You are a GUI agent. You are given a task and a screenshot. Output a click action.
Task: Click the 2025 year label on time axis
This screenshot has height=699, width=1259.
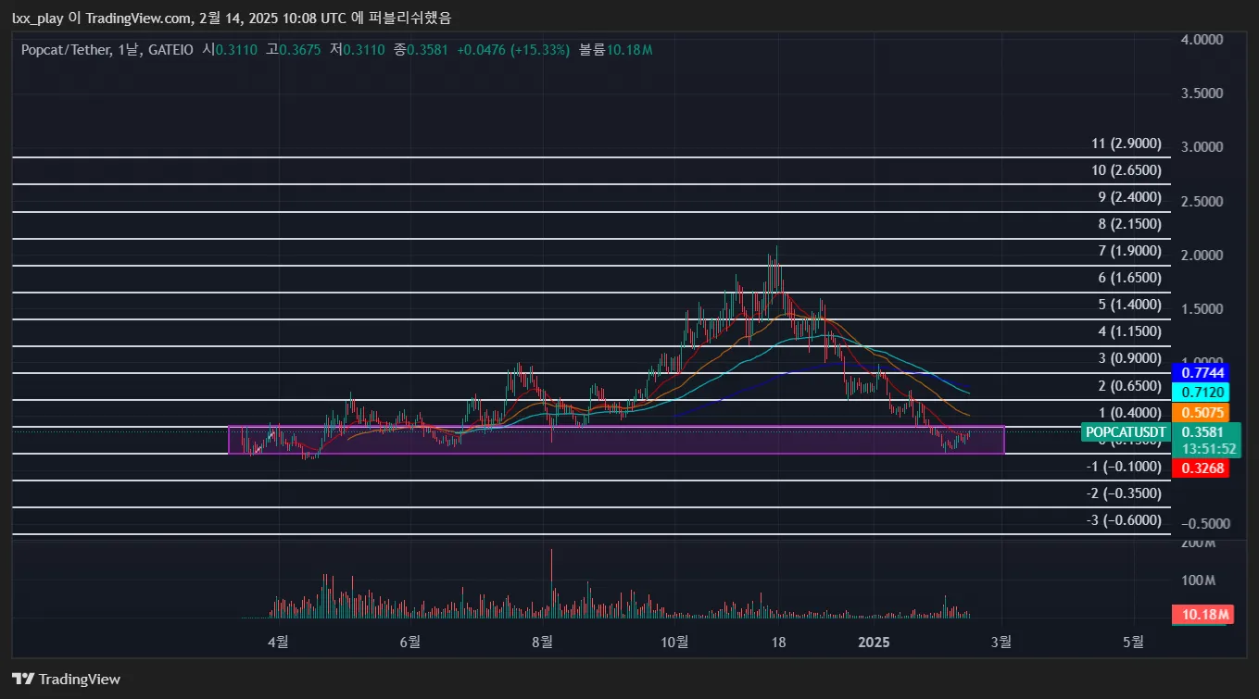point(874,642)
